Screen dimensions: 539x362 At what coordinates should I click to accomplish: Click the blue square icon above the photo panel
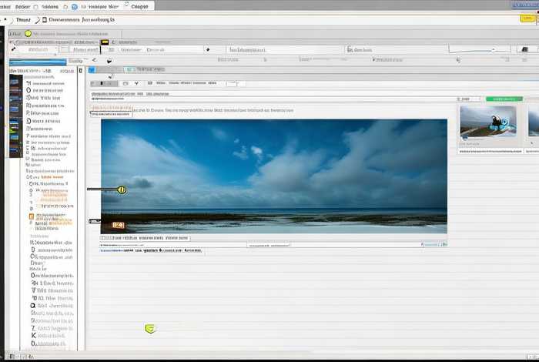pos(92,70)
